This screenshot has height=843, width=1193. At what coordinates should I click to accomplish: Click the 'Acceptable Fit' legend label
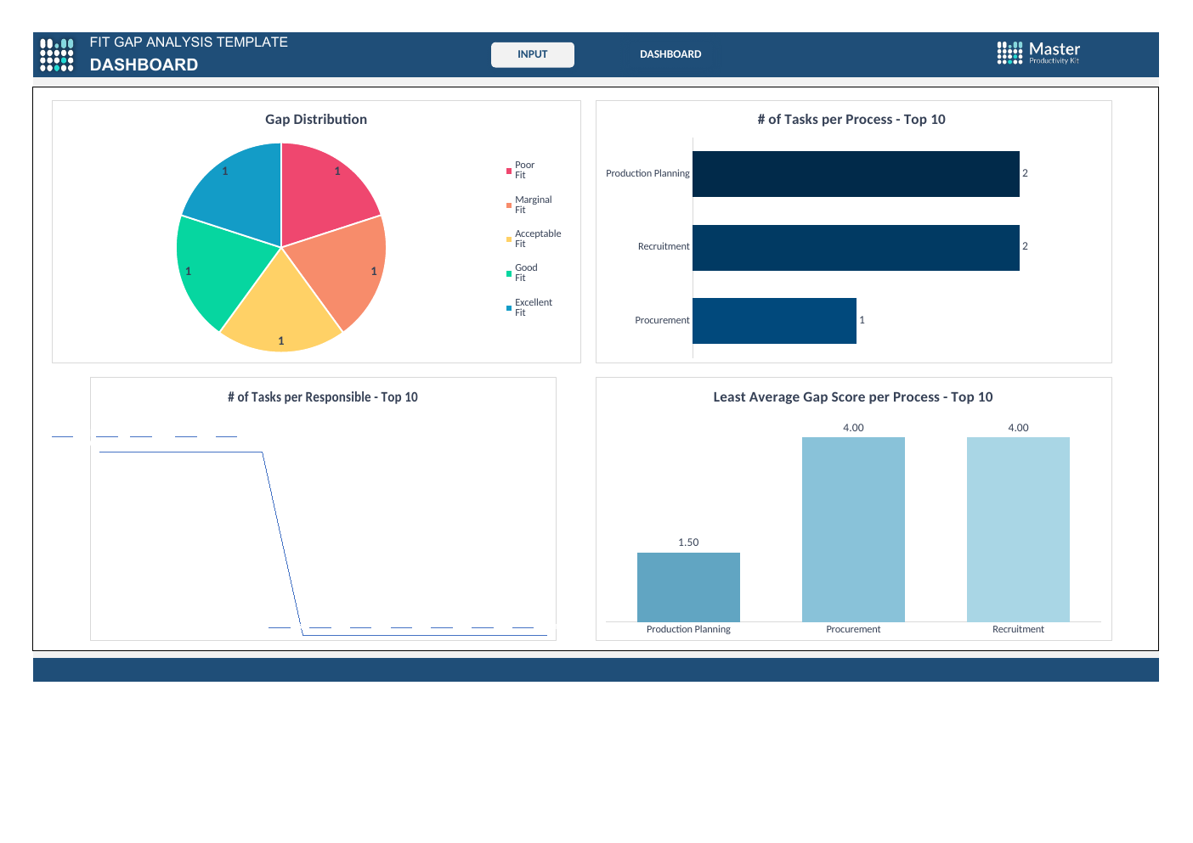(538, 239)
